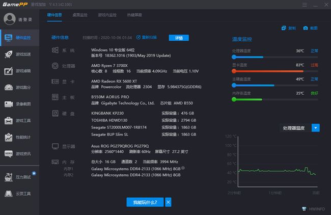Open 硬件监控 hardware monitor sidebar item
The height and width of the screenshot is (215, 331).
click(x=20, y=38)
